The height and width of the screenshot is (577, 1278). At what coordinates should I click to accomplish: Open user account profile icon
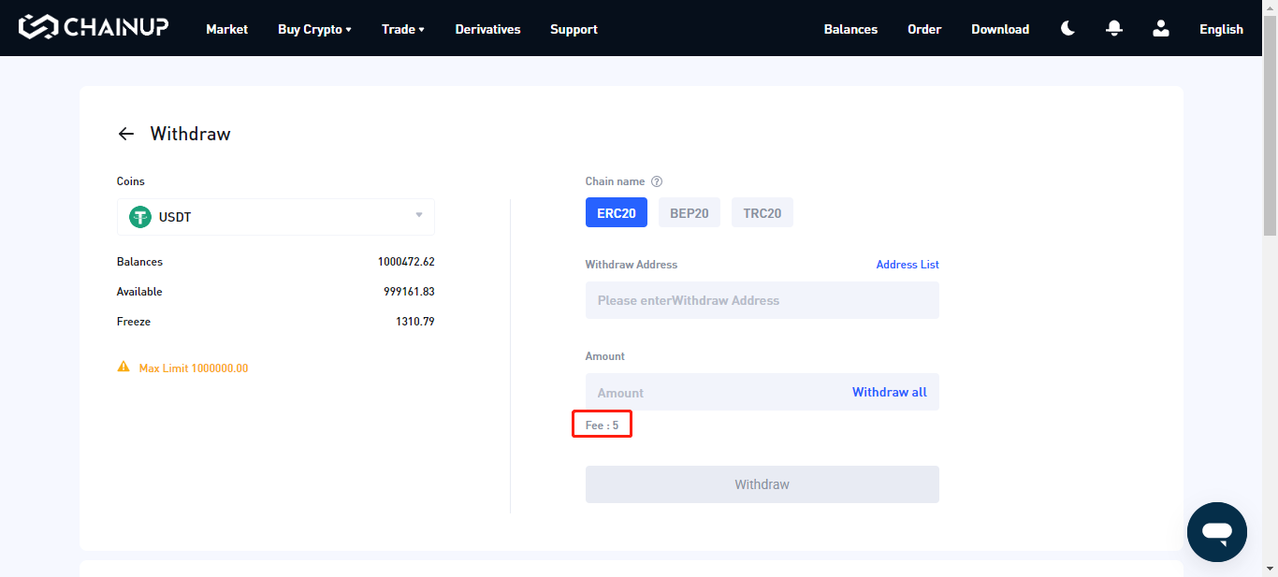click(1161, 29)
